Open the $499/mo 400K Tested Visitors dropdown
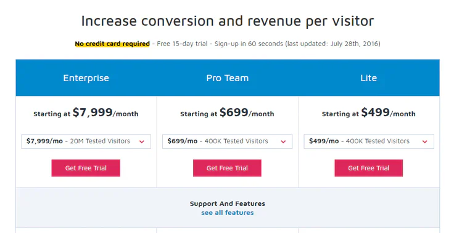 (369, 141)
